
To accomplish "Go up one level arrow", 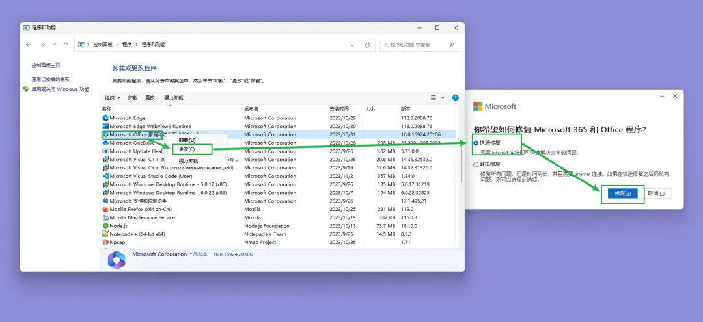I will click(66, 45).
